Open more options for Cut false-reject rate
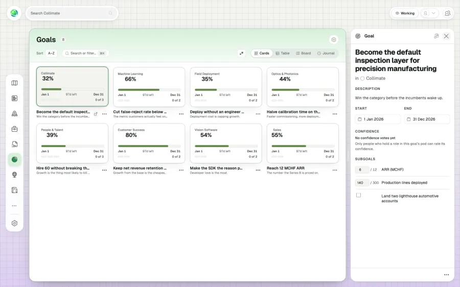The image size is (460, 287). [x=181, y=114]
